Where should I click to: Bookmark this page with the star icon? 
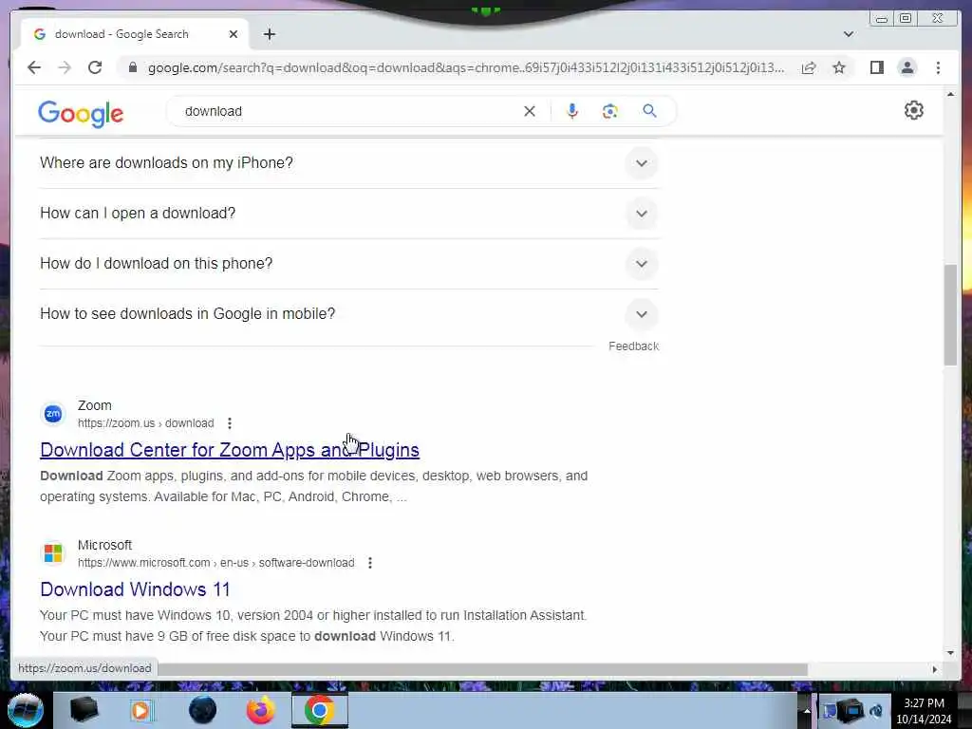pos(839,67)
